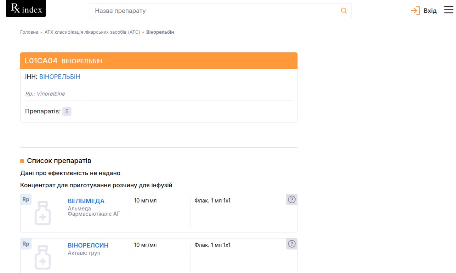The height and width of the screenshot is (273, 456).
Task: Click Флак. 1 мл 1х1 in ВІНОРЕЛСИН row
Action: 213,245
